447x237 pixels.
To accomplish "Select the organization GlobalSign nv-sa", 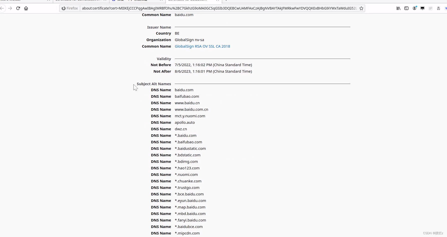I will point(189,40).
